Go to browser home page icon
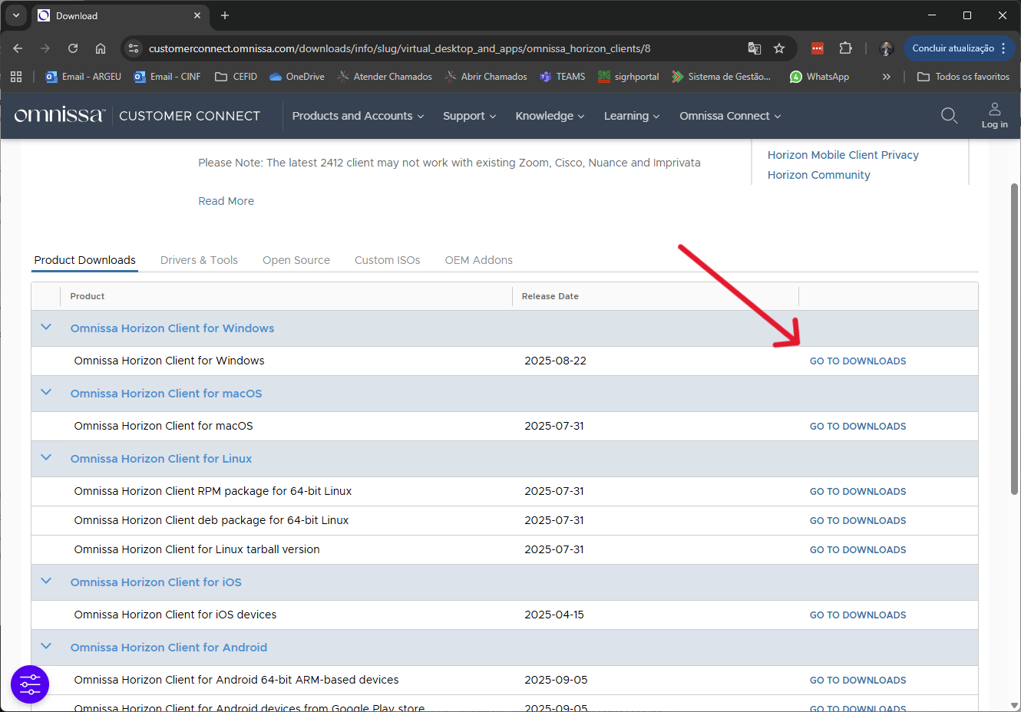Viewport: 1021px width, 712px height. tap(101, 48)
